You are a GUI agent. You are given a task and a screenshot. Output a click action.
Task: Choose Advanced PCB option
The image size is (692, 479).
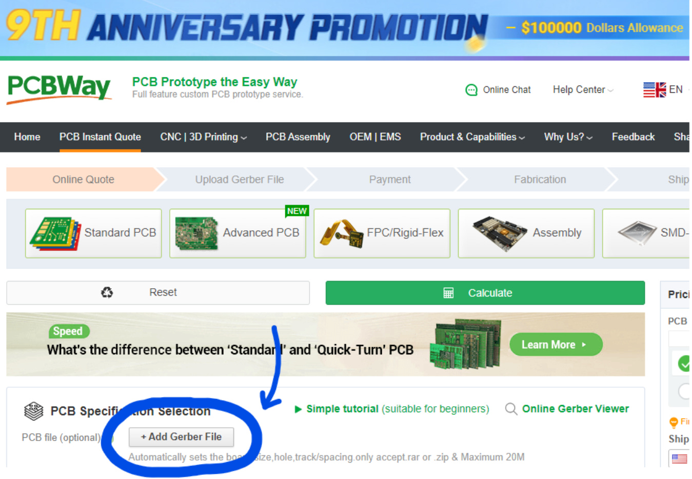coord(238,233)
